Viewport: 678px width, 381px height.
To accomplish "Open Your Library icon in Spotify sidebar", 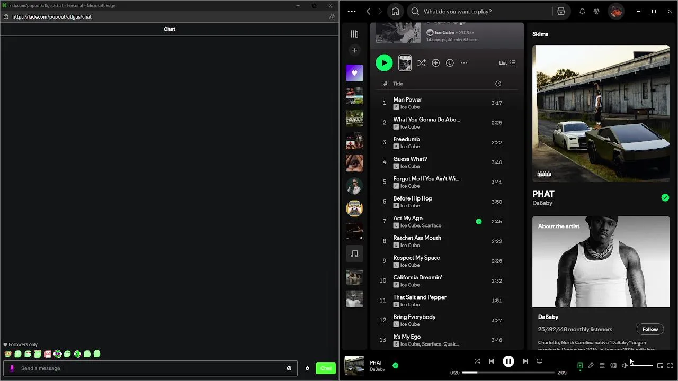I will pyautogui.click(x=354, y=34).
